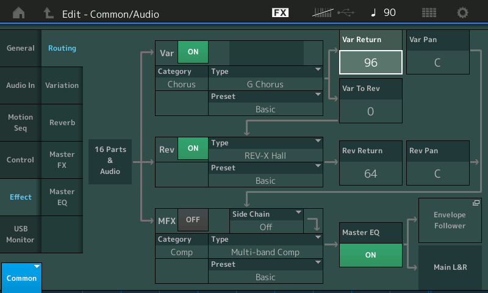Viewport: 488px width, 293px height.
Task: Select the Master EQ side tab
Action: [x=62, y=197]
